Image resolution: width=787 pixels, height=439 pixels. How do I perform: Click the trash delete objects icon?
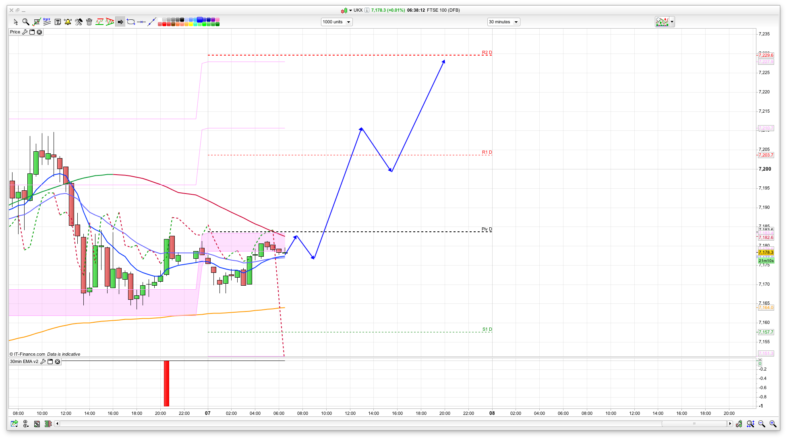point(89,22)
